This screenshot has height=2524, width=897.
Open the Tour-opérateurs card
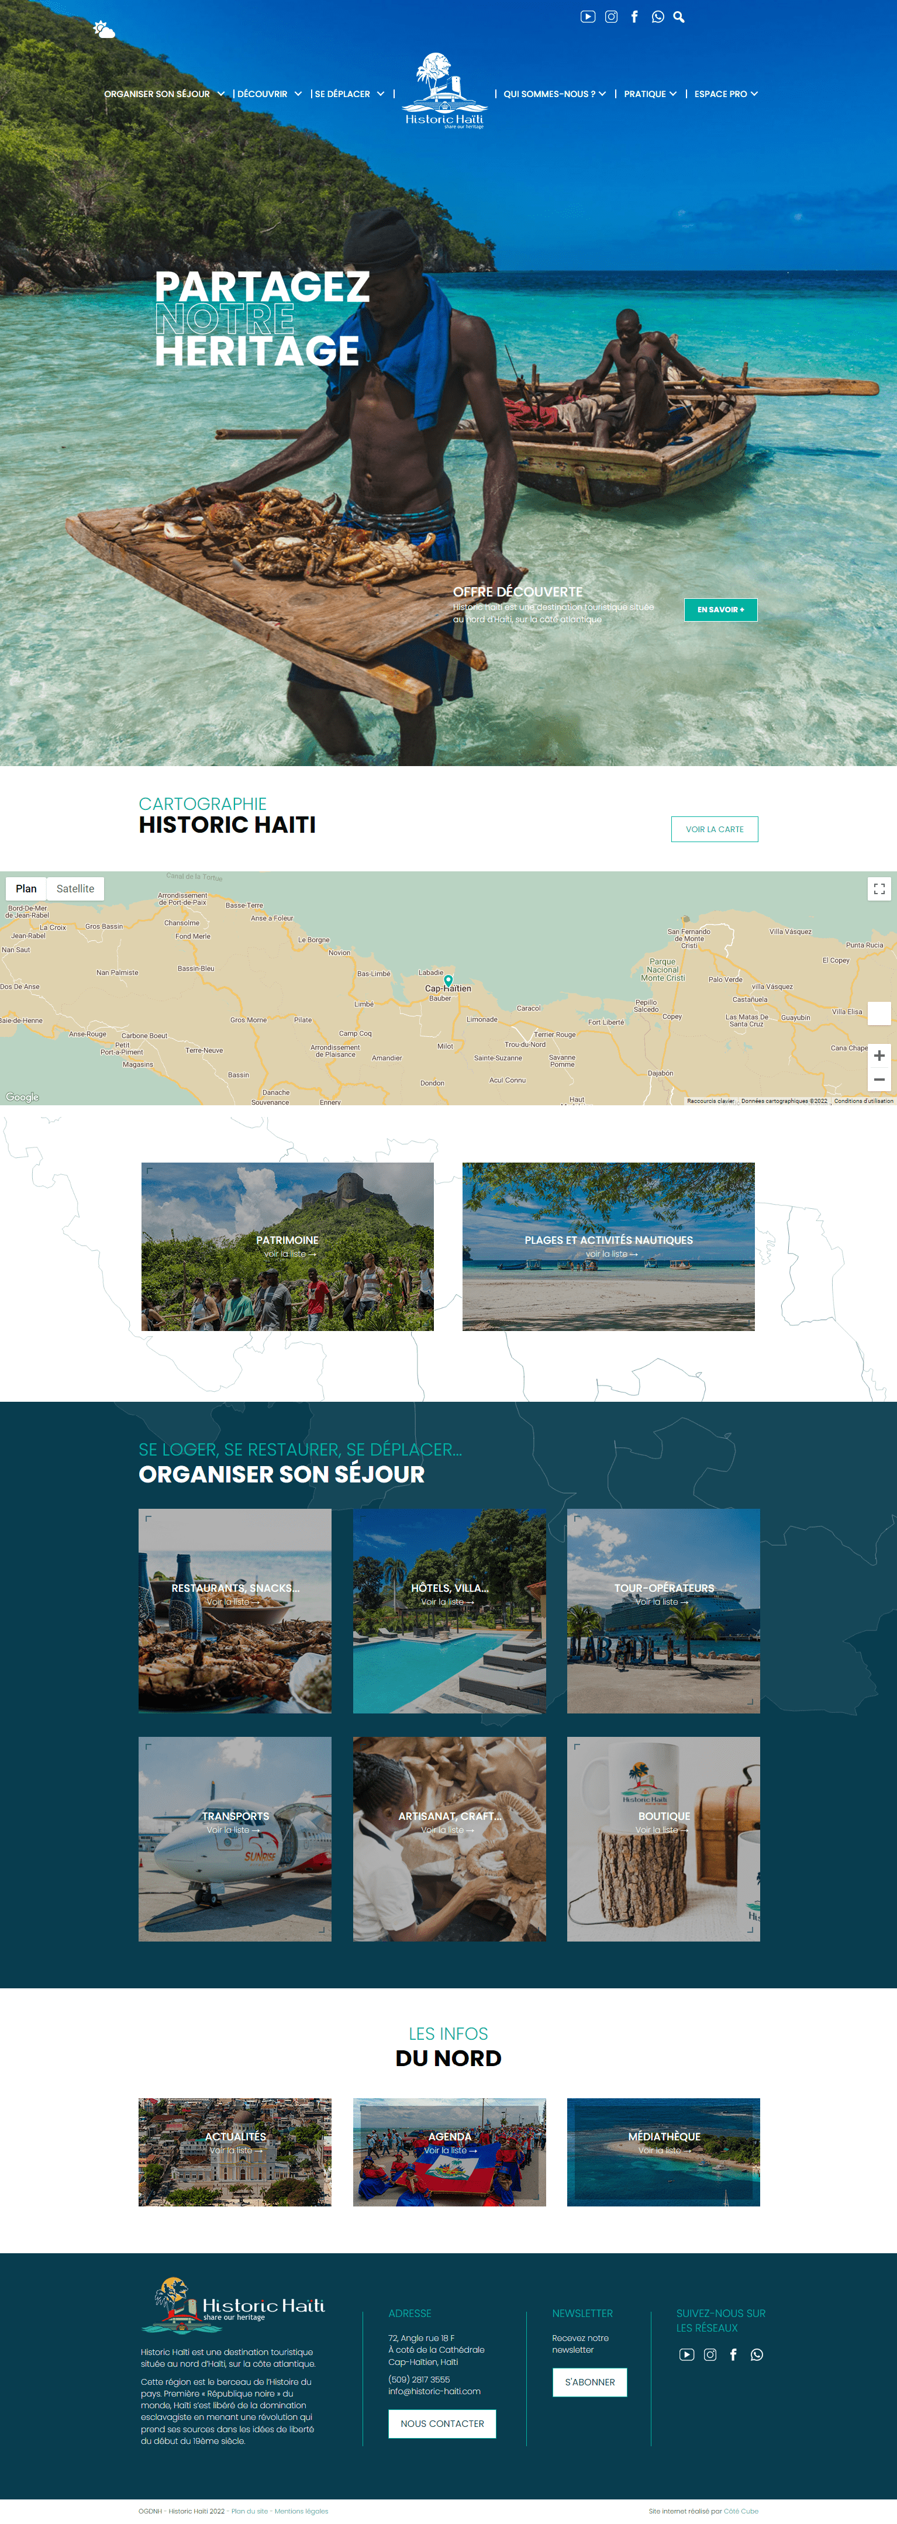point(663,1610)
